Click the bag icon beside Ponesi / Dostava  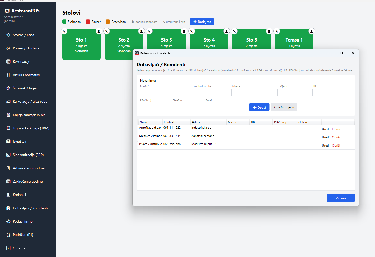8,48
